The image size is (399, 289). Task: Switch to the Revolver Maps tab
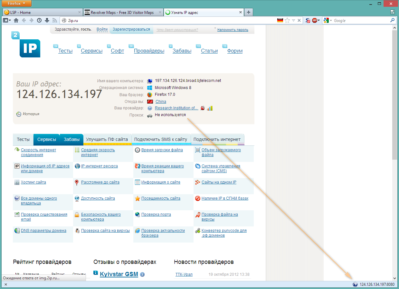pos(123,13)
